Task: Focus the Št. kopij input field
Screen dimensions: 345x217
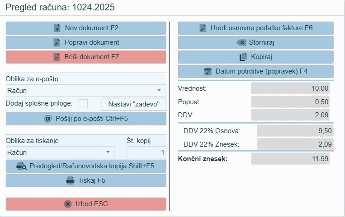Action: [x=146, y=152]
